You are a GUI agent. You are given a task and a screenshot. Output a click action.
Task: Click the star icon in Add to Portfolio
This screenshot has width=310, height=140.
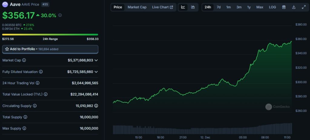click(x=7, y=49)
